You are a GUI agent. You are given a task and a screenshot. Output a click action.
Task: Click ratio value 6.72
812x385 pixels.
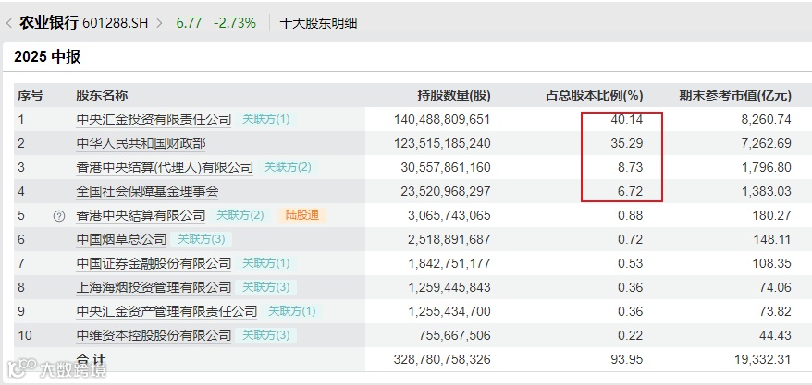coord(630,191)
